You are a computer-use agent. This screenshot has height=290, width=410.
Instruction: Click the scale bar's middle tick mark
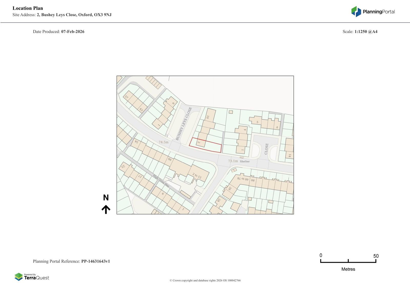pyautogui.click(x=348, y=261)
